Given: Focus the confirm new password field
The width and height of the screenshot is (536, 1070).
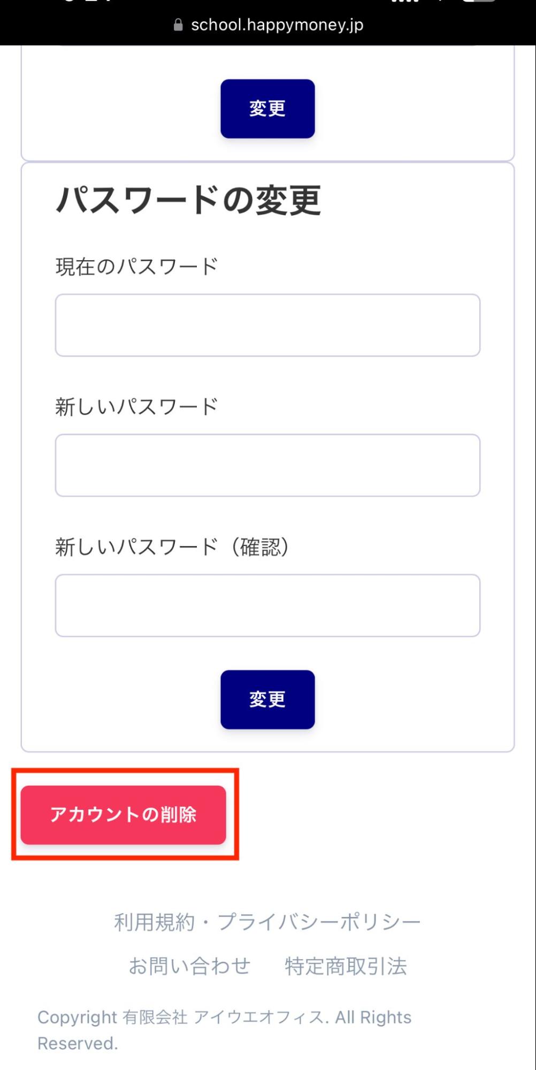Looking at the screenshot, I should click(267, 605).
